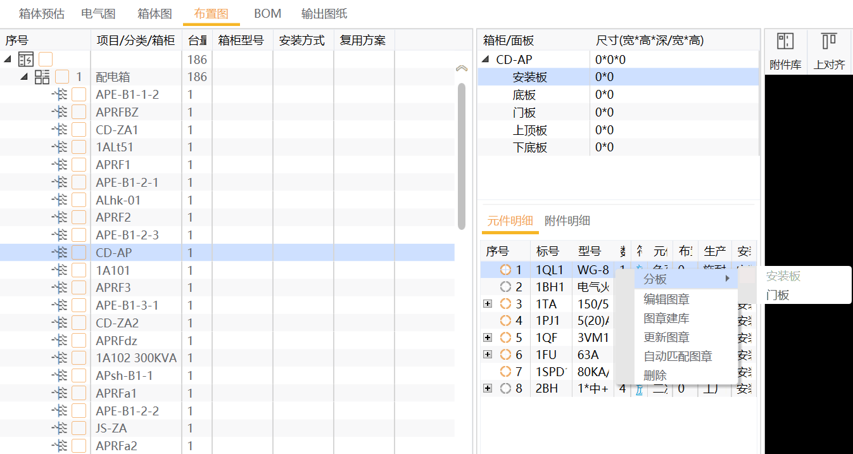Select the 上顶板 panel row
The width and height of the screenshot is (853, 454).
tap(619, 130)
